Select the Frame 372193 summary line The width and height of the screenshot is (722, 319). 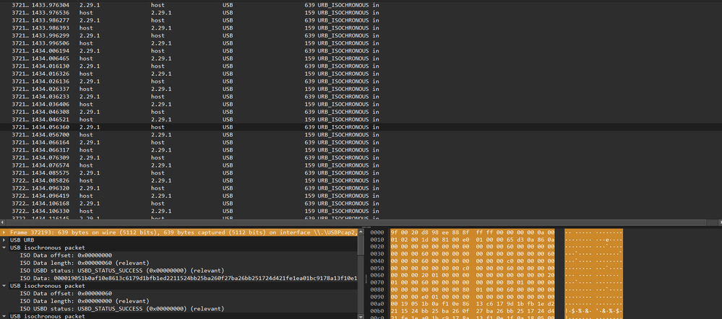[179, 232]
